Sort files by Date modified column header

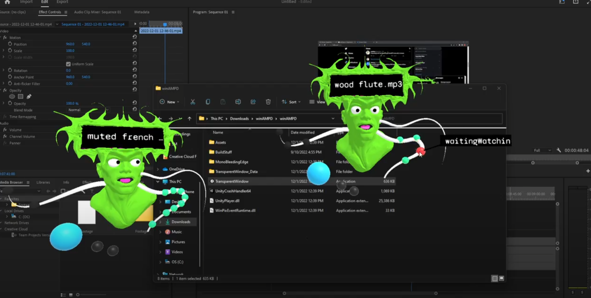click(303, 132)
